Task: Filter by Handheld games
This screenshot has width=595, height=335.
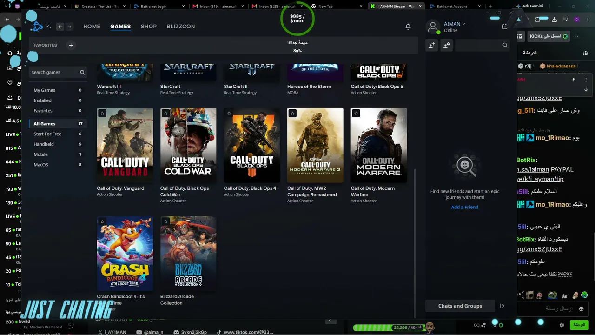Action: coord(58,144)
